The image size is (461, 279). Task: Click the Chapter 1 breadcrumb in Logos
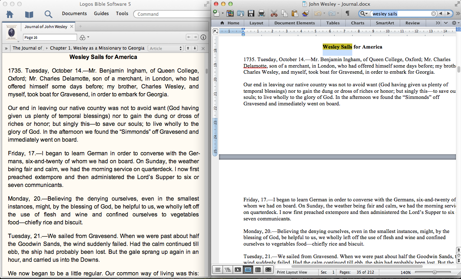click(97, 48)
